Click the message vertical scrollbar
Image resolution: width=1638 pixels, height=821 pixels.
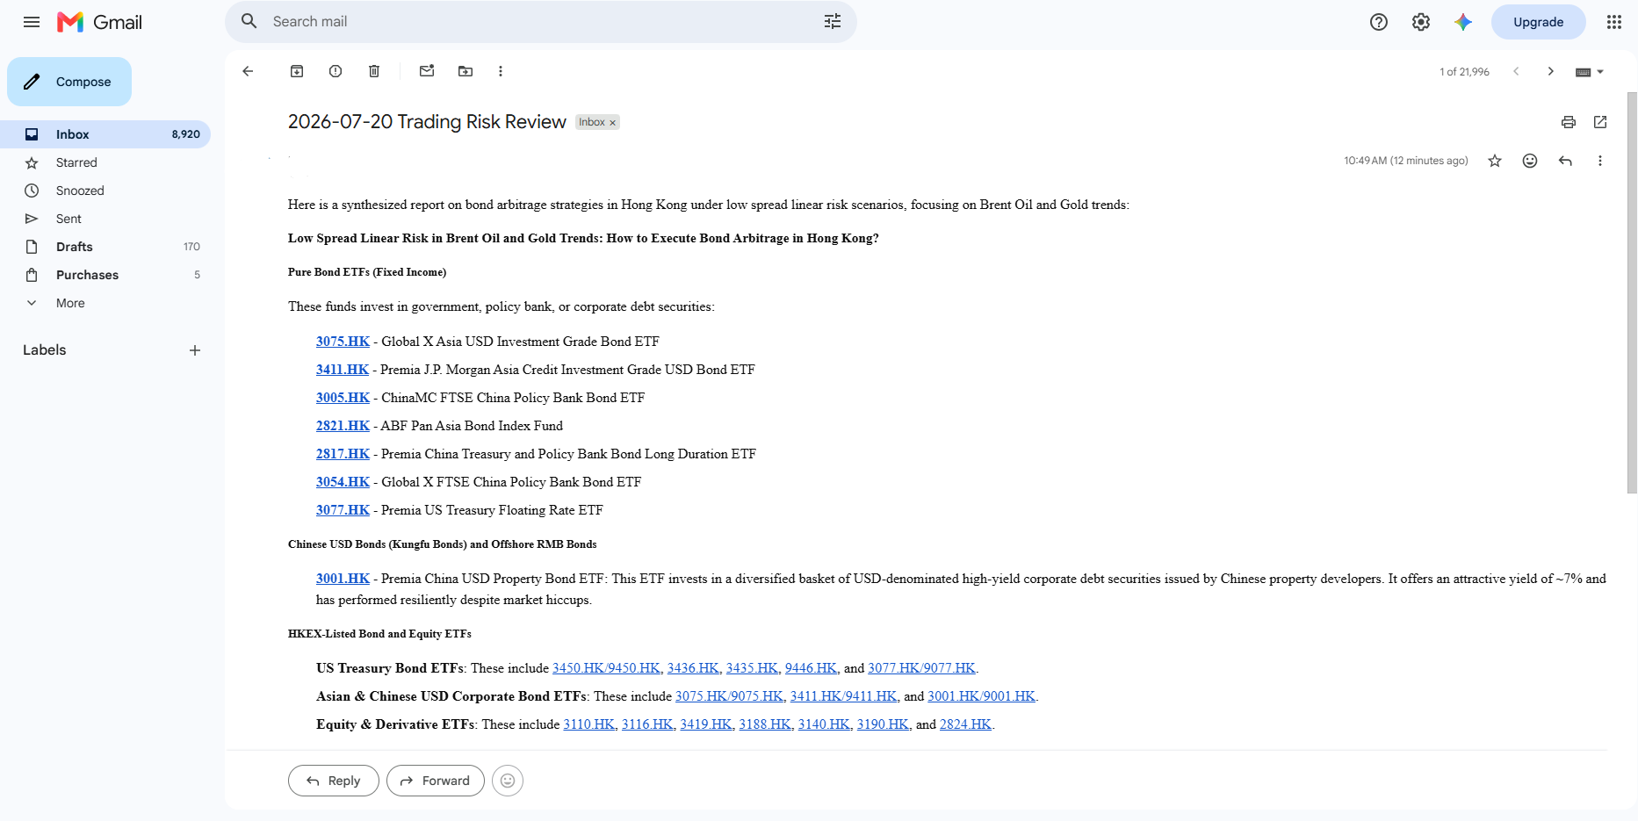pyautogui.click(x=1632, y=292)
